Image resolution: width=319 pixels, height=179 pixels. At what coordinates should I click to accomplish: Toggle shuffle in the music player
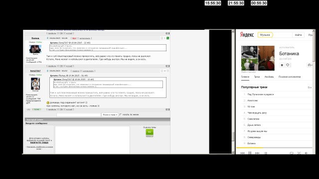click(299, 153)
